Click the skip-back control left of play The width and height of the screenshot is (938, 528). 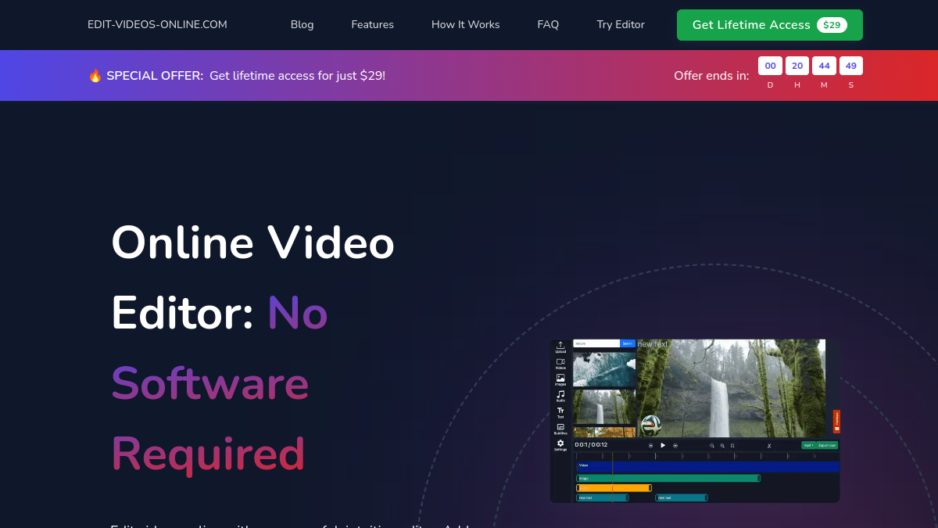[x=650, y=446]
